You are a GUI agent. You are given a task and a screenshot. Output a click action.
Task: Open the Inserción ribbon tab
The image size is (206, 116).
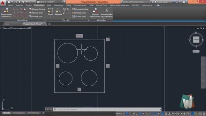click(19, 5)
